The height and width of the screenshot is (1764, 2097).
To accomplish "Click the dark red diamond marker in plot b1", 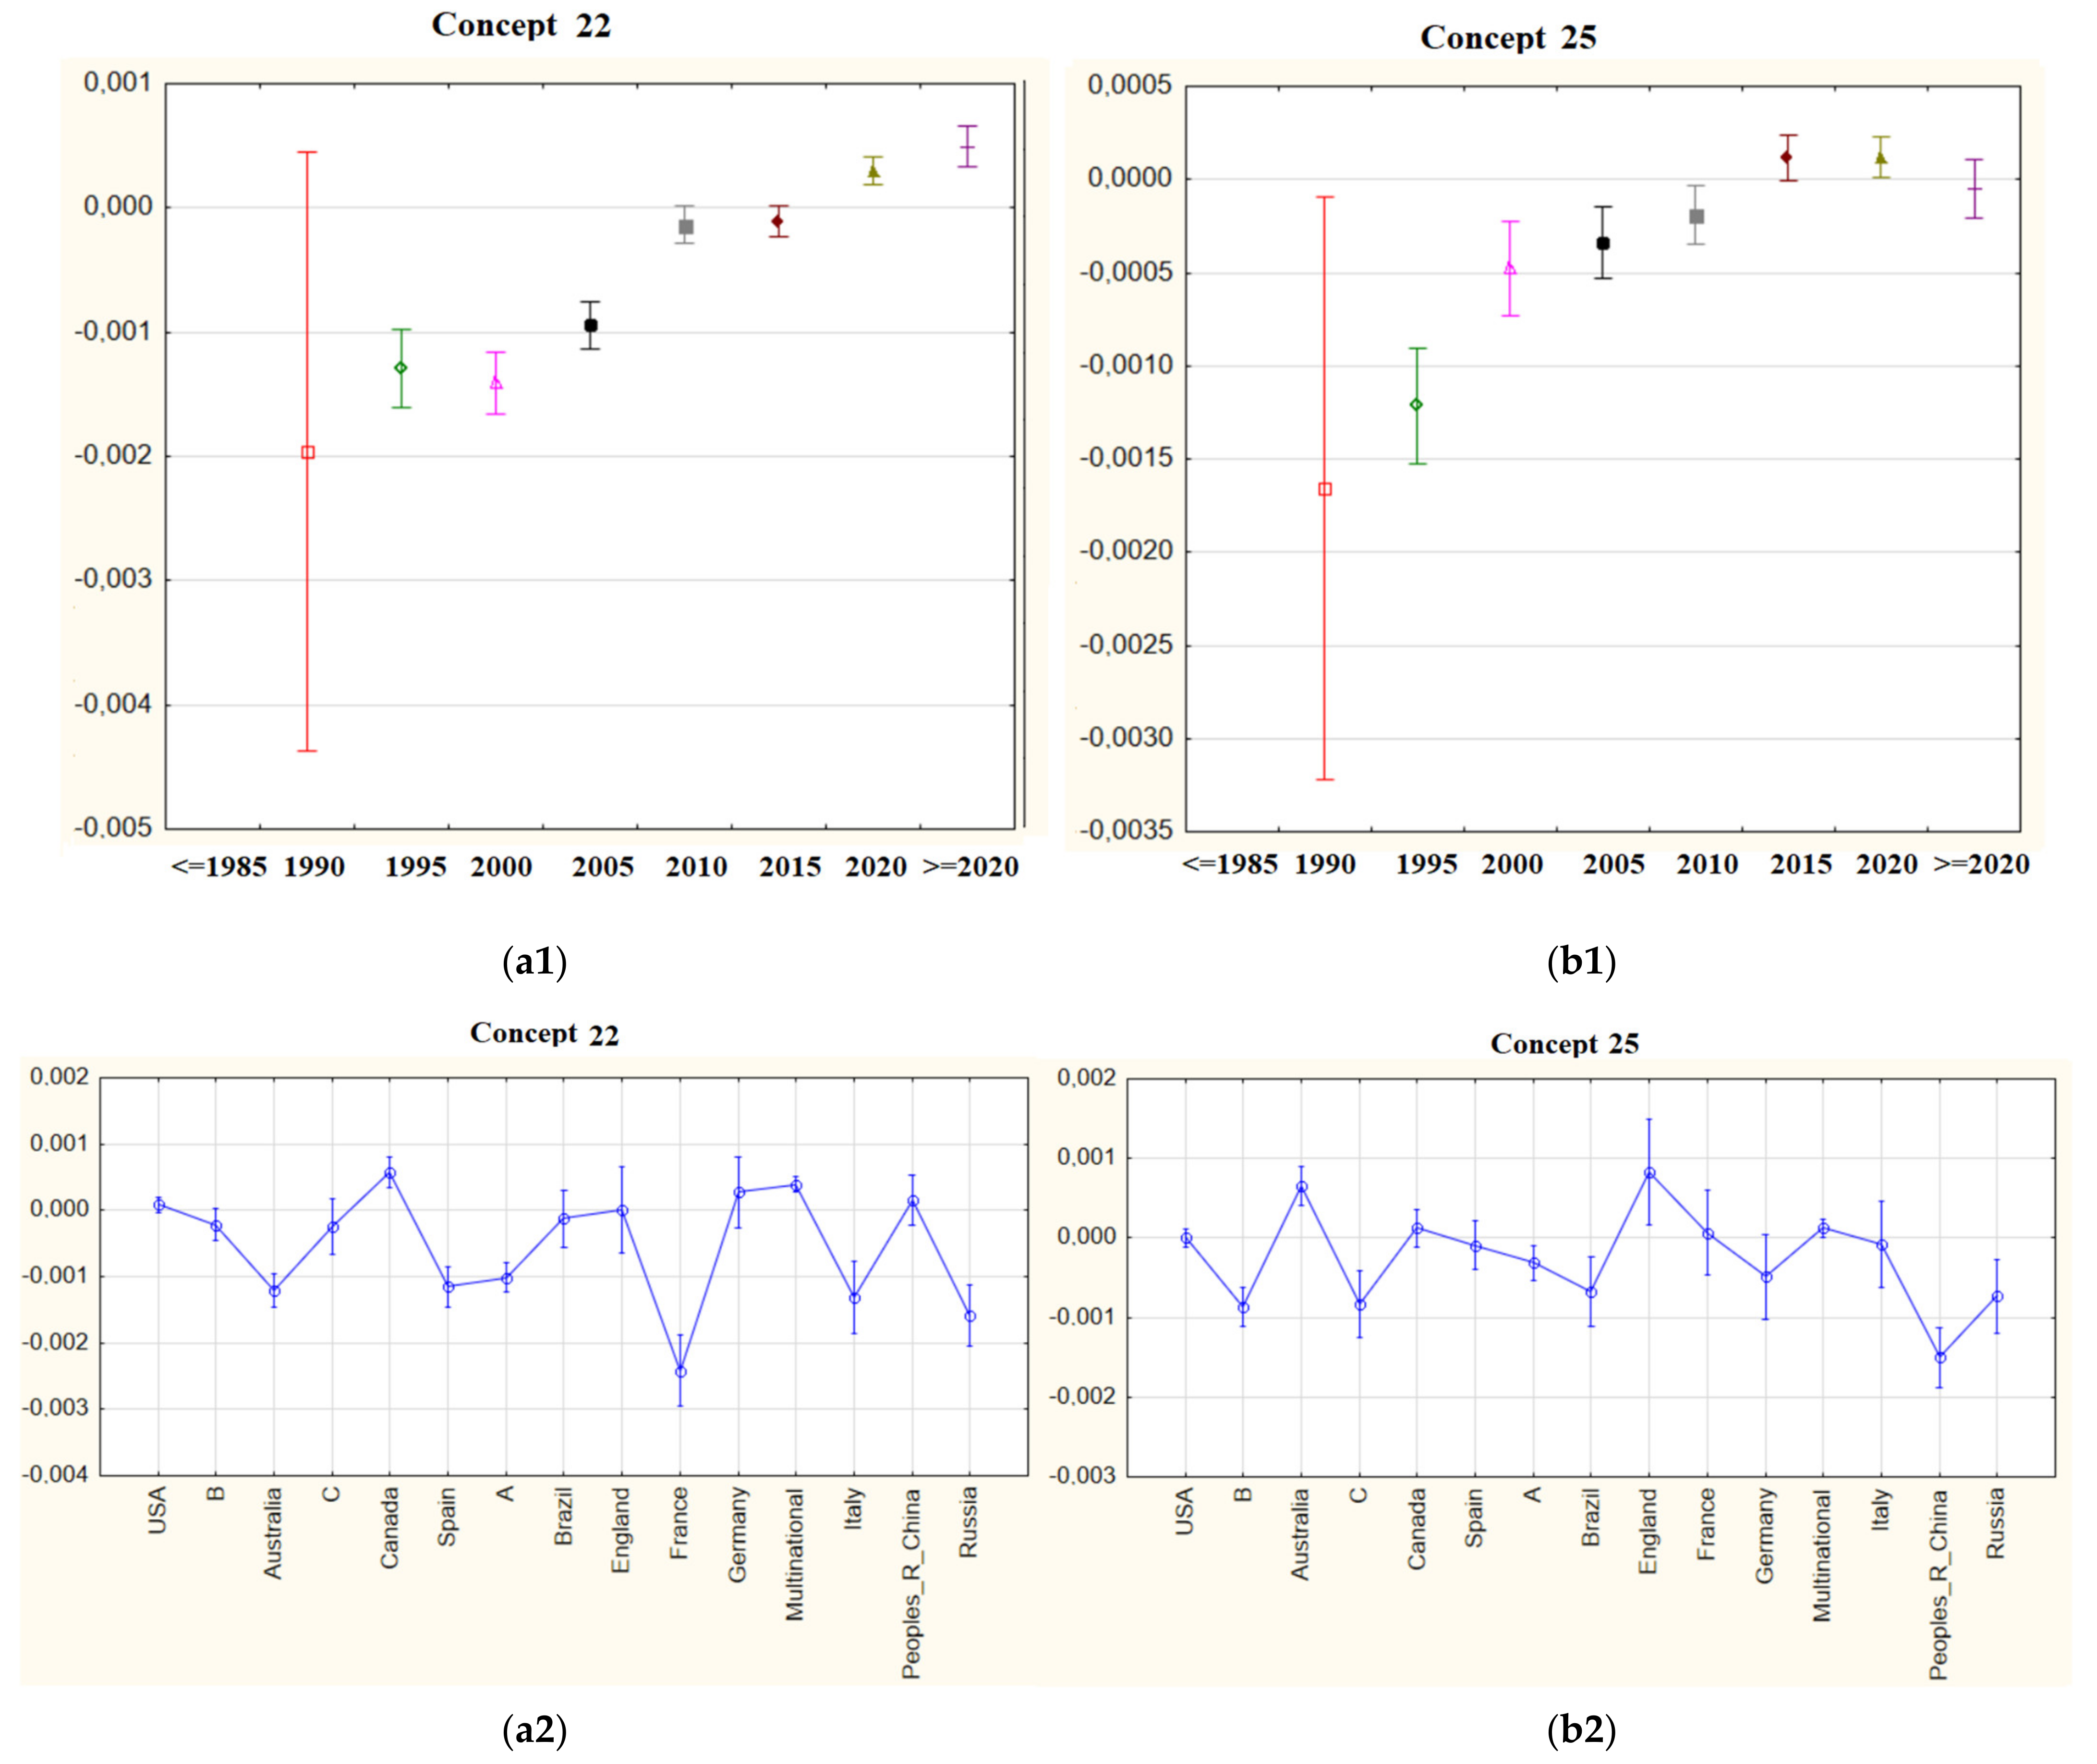I will click(1787, 157).
